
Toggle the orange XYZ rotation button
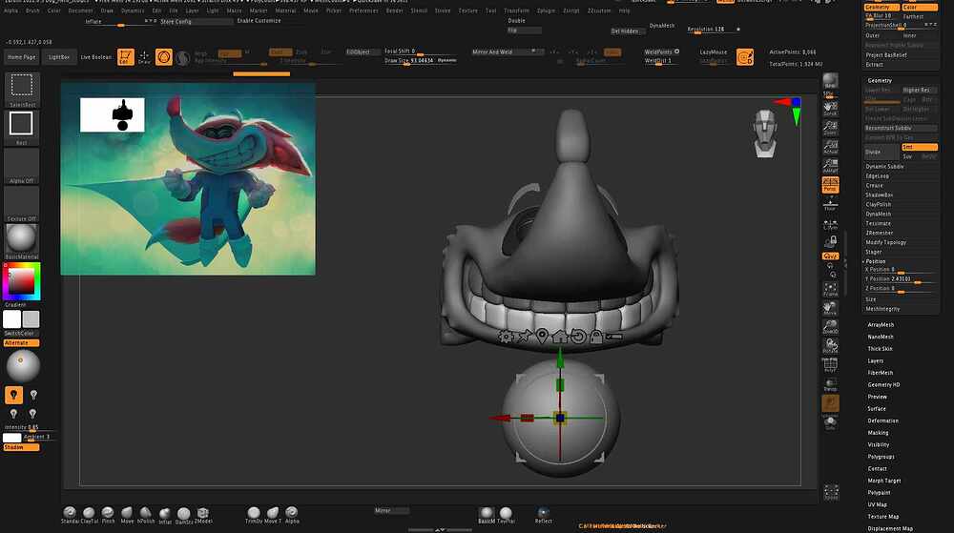(830, 256)
